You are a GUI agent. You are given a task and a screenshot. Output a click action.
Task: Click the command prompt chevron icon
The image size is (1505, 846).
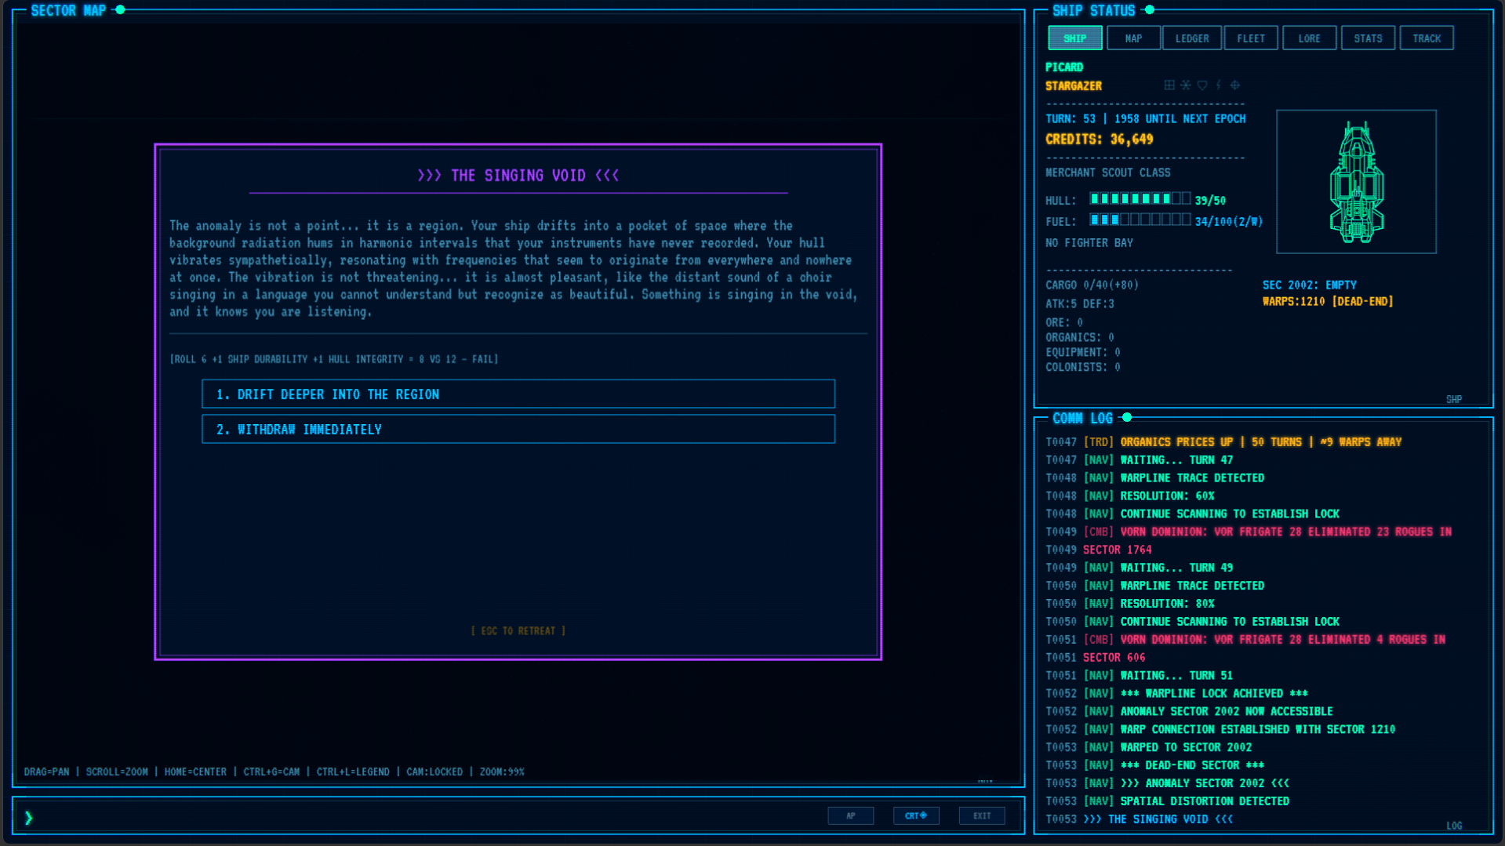pyautogui.click(x=29, y=818)
